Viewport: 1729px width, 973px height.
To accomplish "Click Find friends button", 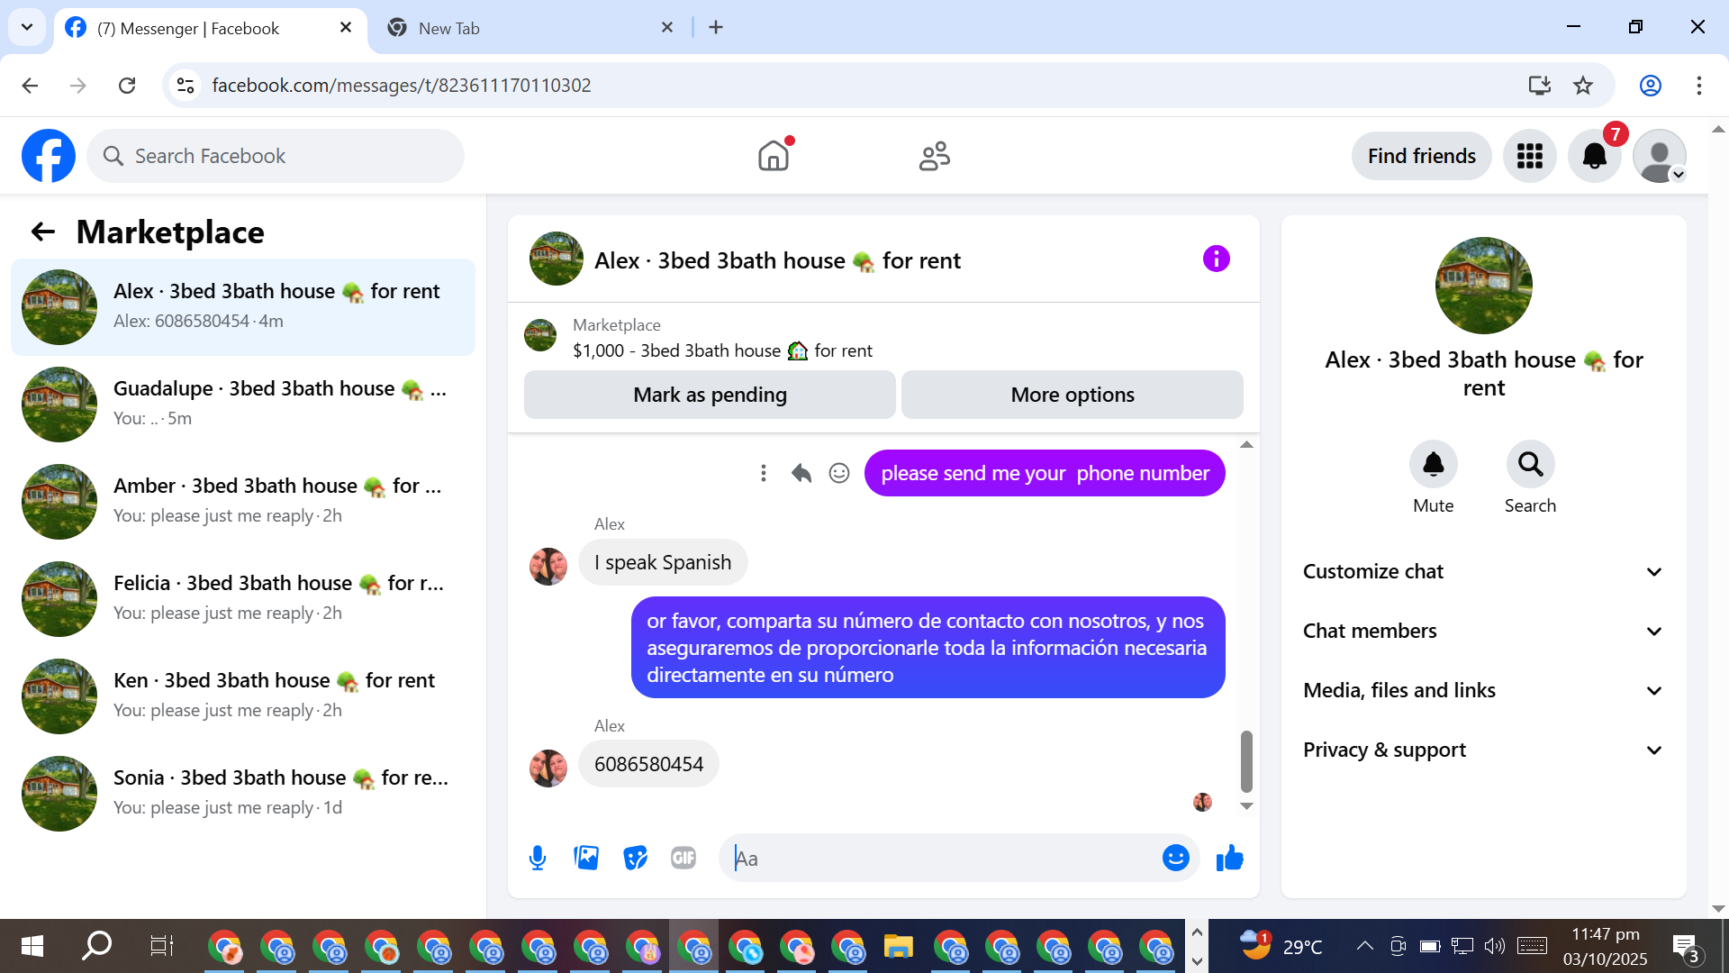I will click(x=1421, y=156).
